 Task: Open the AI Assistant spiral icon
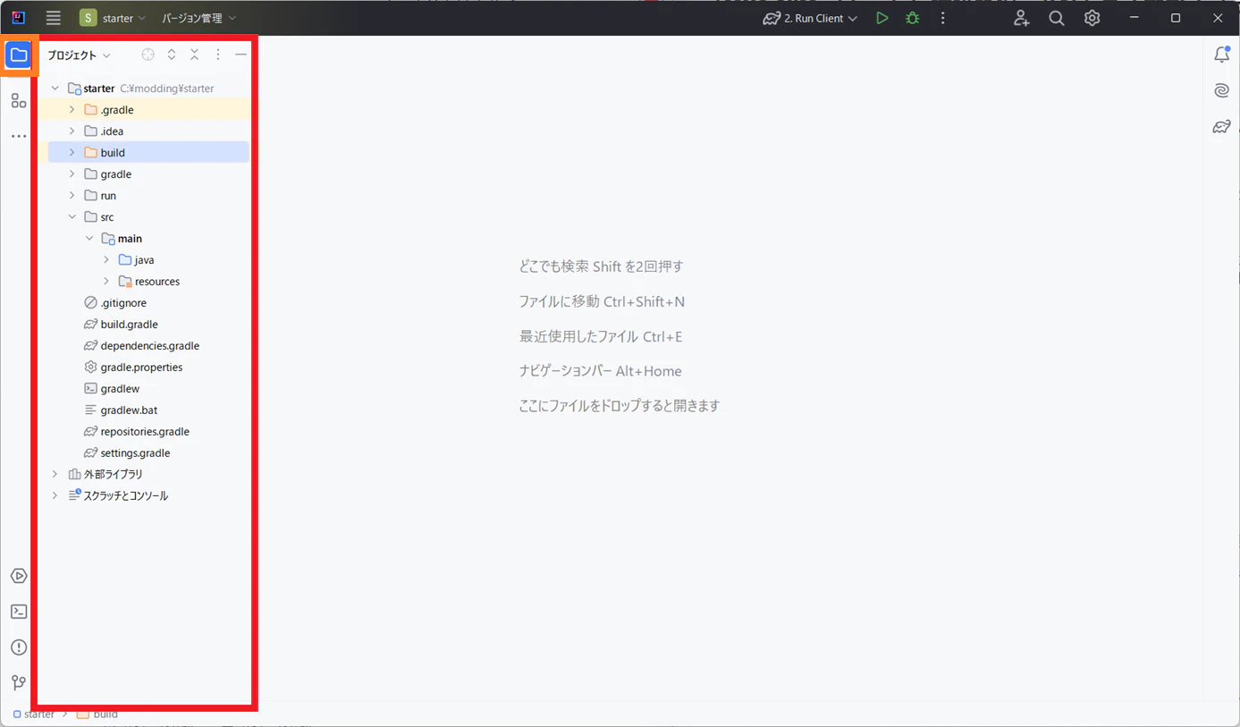tap(1222, 90)
